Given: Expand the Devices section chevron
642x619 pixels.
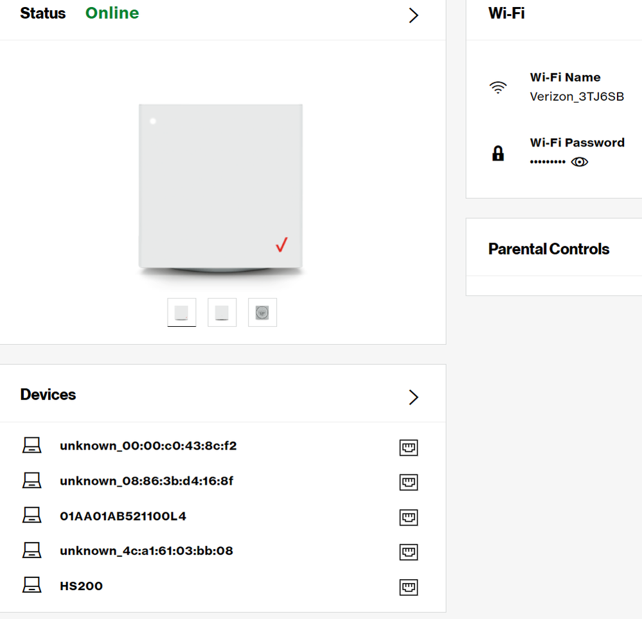Looking at the screenshot, I should click(x=413, y=397).
